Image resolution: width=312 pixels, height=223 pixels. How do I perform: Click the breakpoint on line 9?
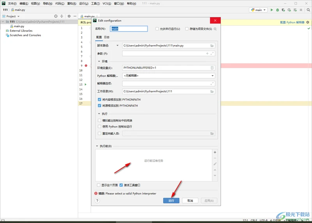coord(86,65)
